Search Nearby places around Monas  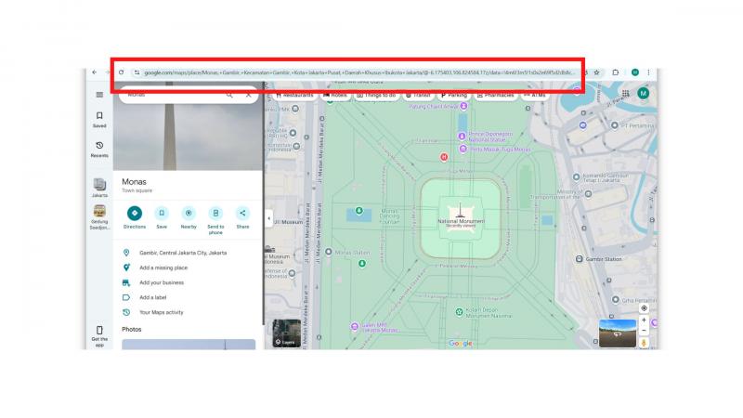coord(189,214)
